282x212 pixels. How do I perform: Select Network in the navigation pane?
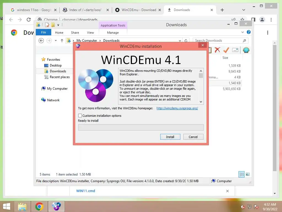[x=53, y=100]
